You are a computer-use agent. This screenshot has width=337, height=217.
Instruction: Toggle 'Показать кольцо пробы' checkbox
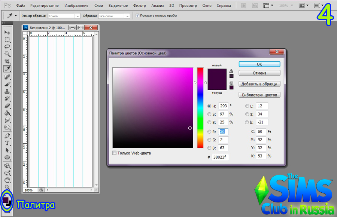pos(137,16)
